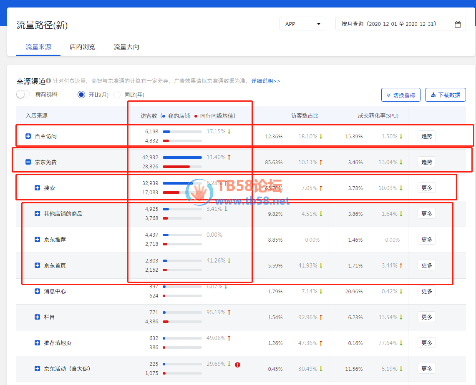Click the red peer-average bar for 京东免费
476x385 pixels.
176,167
